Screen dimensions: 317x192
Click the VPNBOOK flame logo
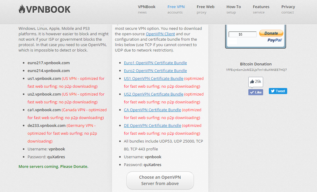coord(45,9)
